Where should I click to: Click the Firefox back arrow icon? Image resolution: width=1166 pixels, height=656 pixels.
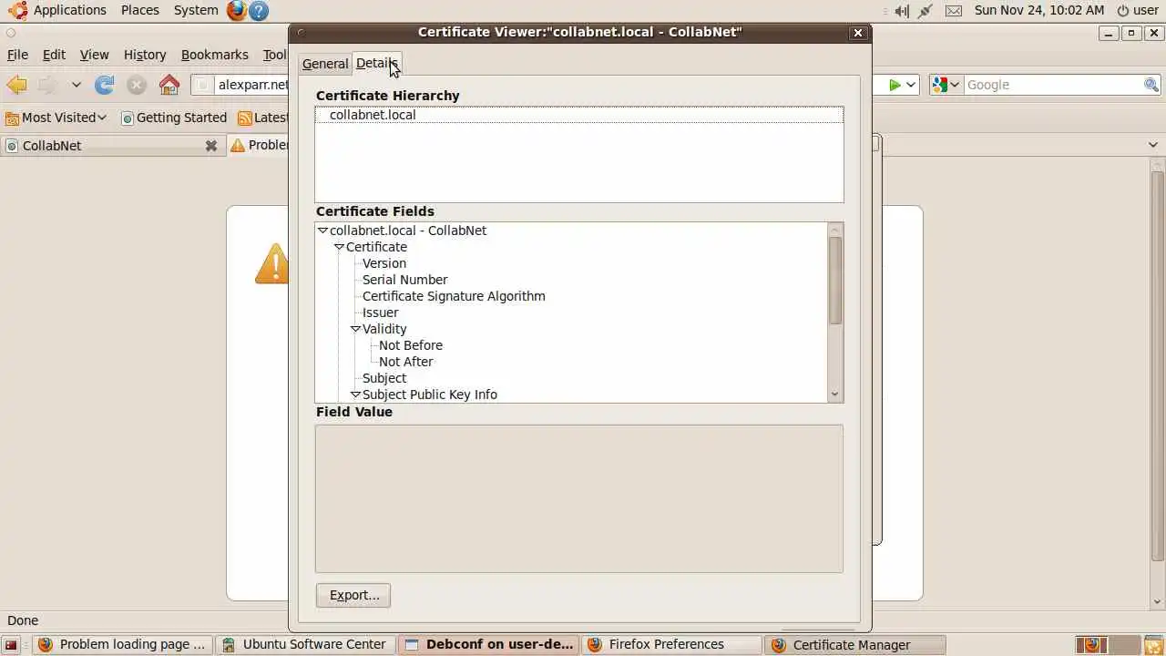[x=16, y=85]
